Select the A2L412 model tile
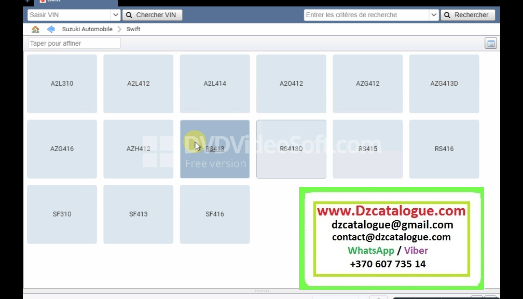The height and width of the screenshot is (299, 523). pyautogui.click(x=139, y=84)
